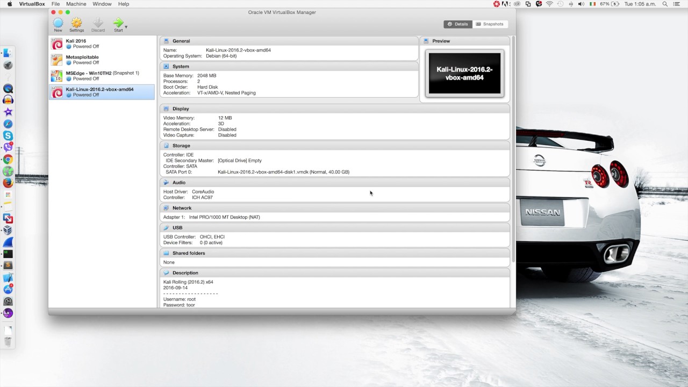688x387 pixels.
Task: Click the 'Password: toor' description line
Action: pyautogui.click(x=179, y=305)
